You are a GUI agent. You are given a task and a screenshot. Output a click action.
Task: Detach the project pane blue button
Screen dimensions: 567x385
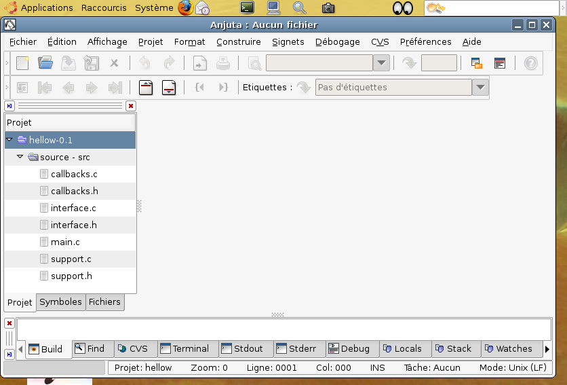click(9, 106)
